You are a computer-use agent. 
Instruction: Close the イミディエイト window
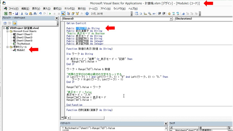pos(166,123)
